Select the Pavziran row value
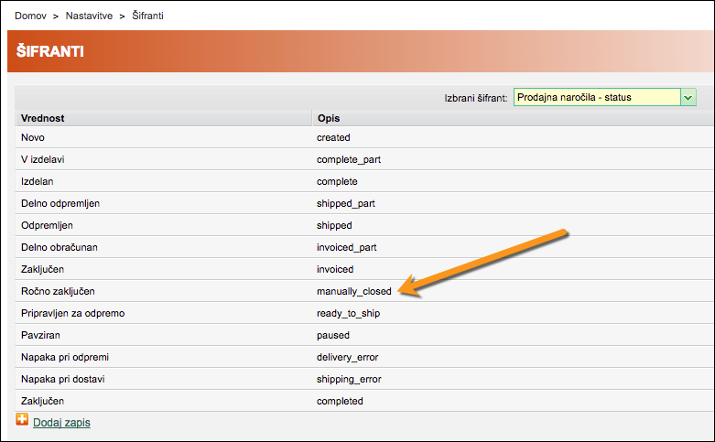Image resolution: width=715 pixels, height=442 pixels. pyautogui.click(x=40, y=335)
